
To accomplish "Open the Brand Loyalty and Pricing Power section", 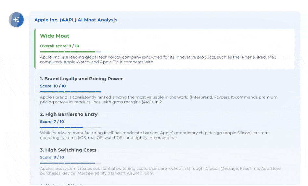I will (x=81, y=79).
